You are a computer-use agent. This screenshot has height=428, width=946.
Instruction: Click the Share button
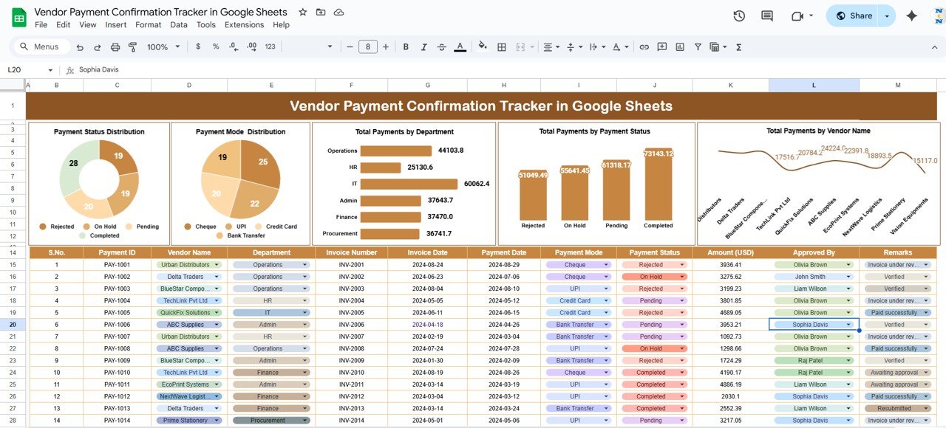point(853,15)
